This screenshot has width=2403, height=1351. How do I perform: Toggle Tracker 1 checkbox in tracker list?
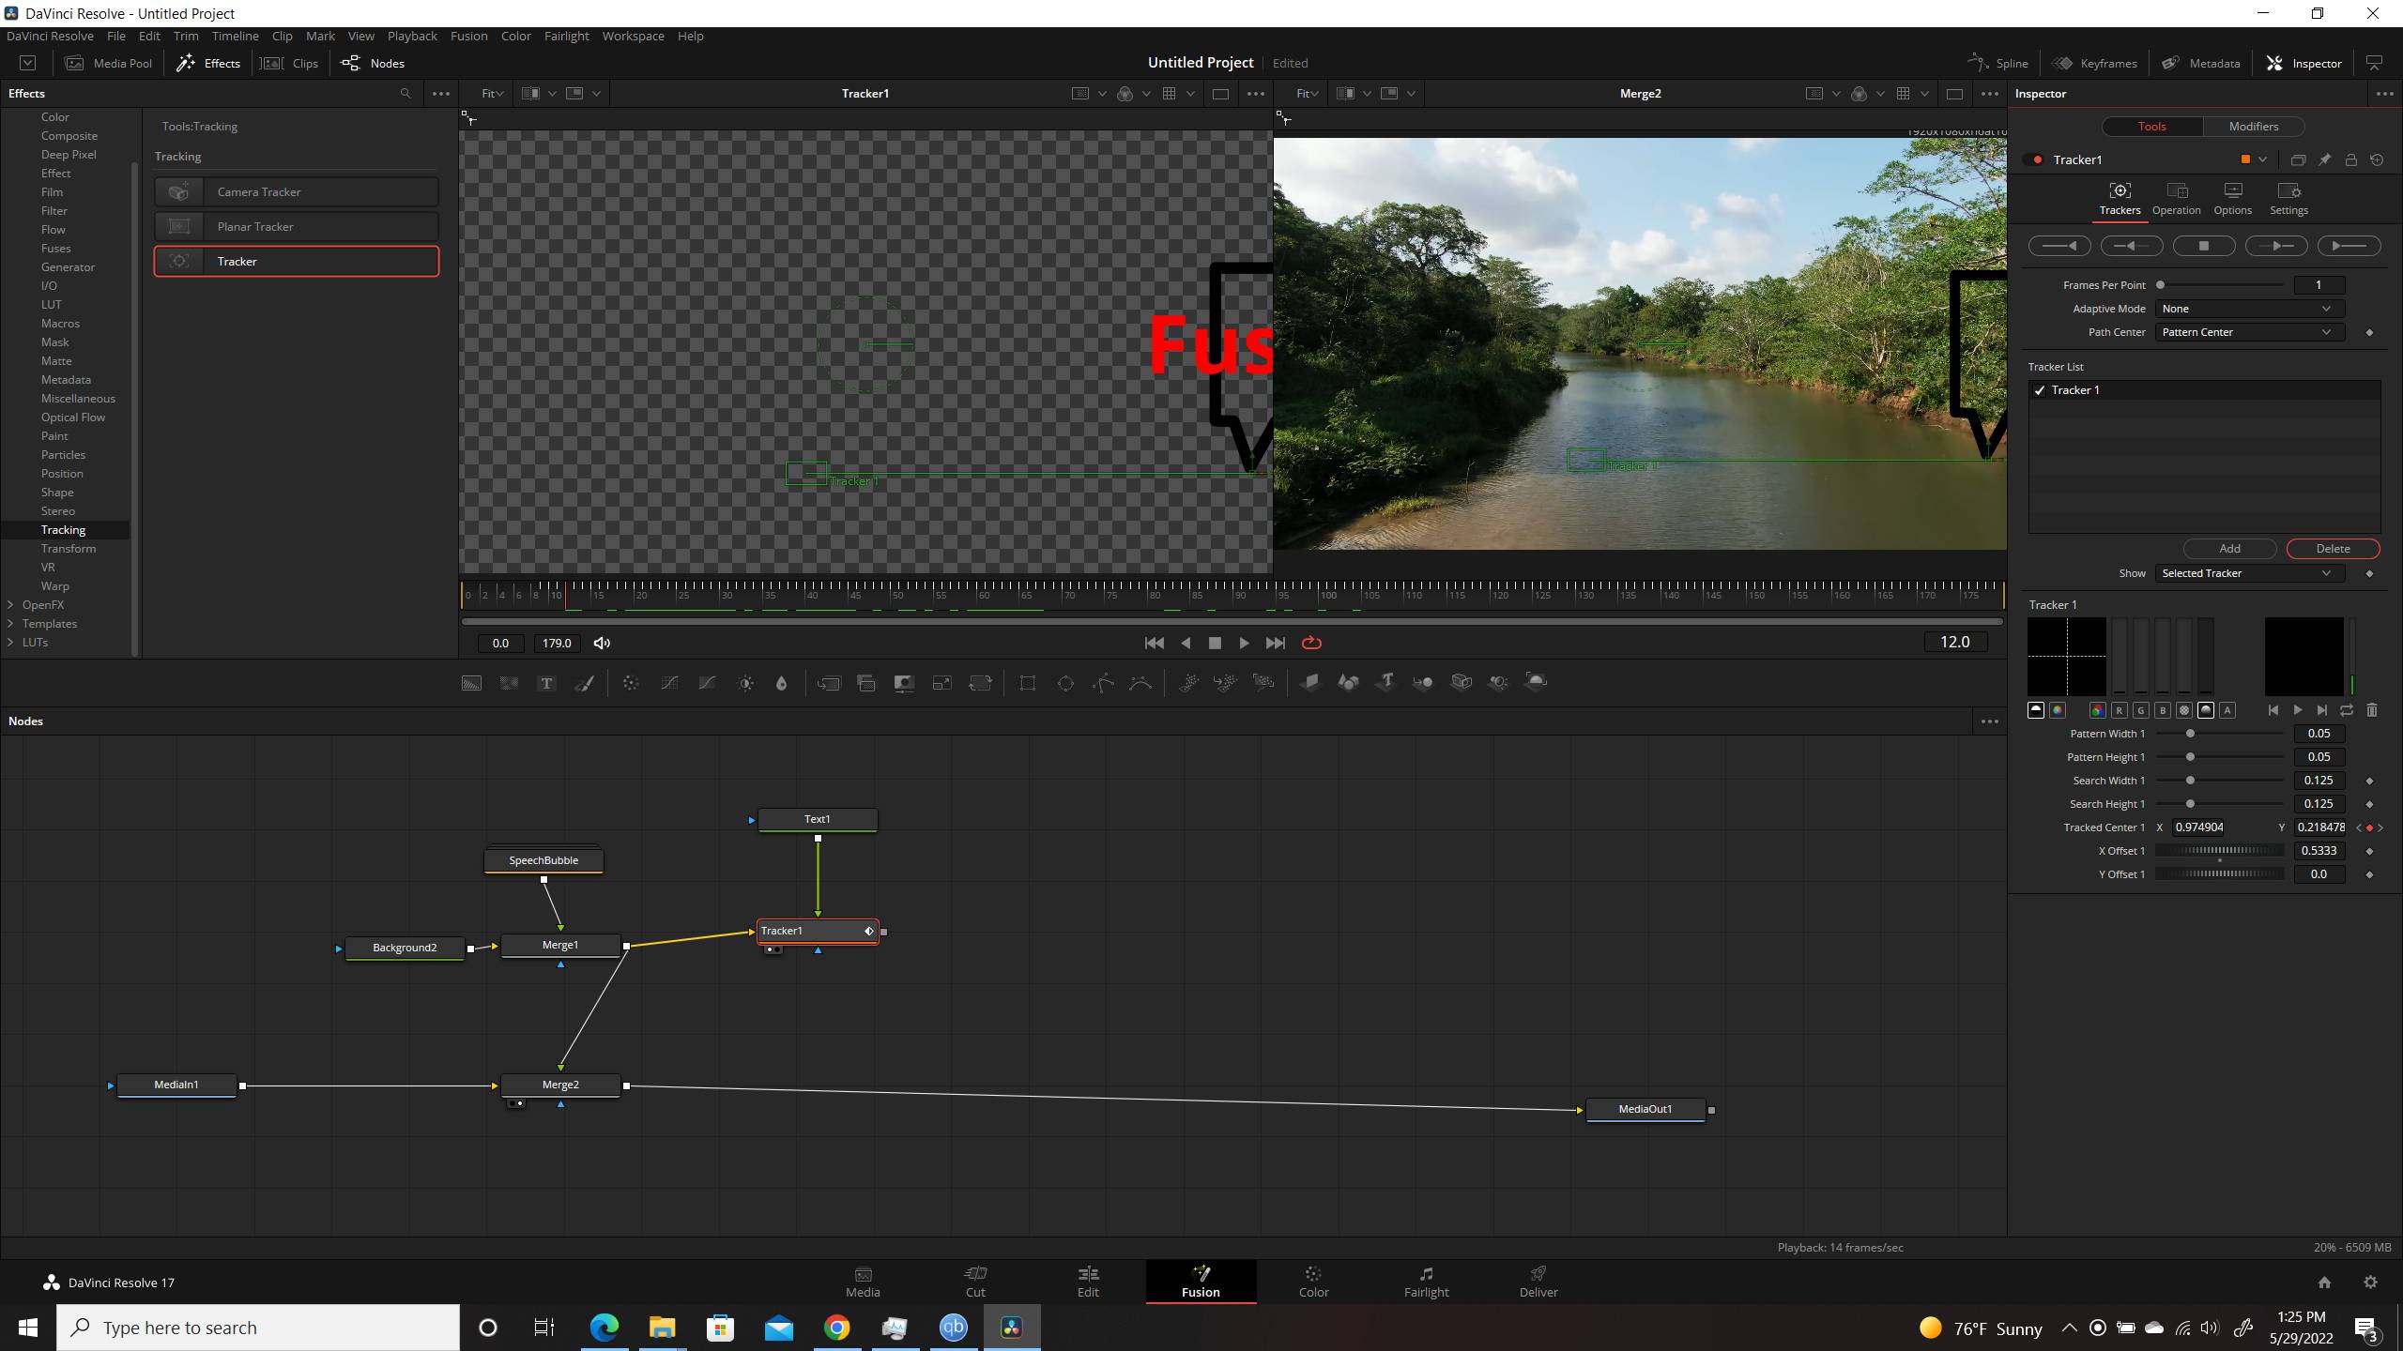(x=2040, y=389)
